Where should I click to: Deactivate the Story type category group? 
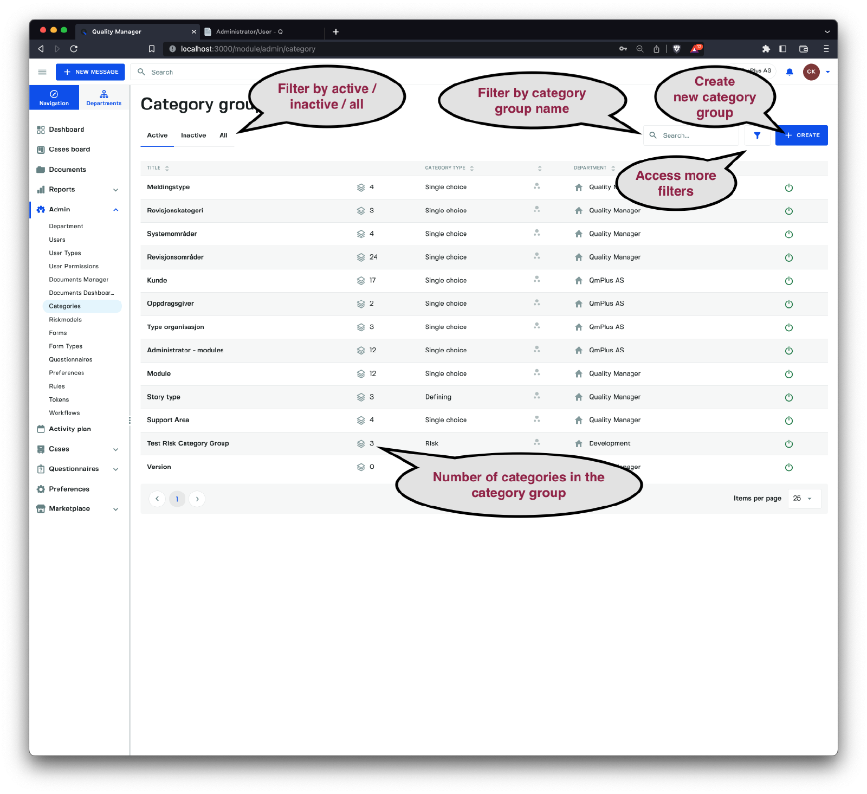coord(788,397)
